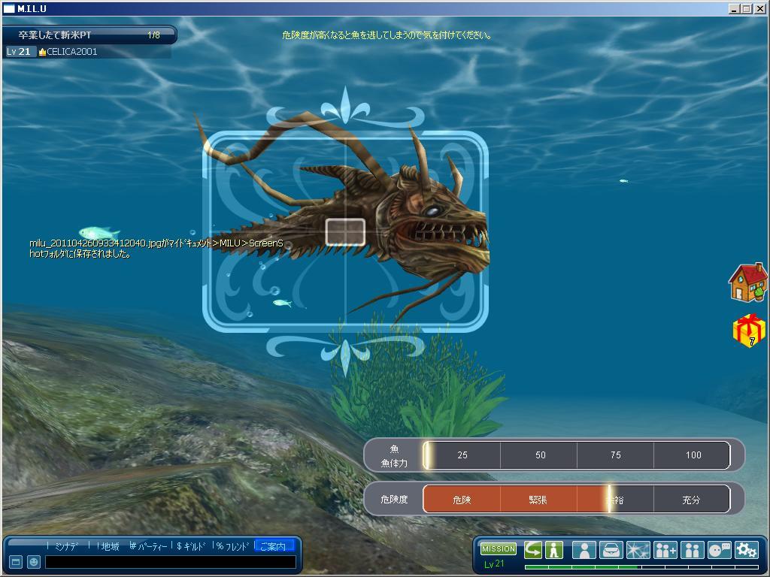770x577 pixels.
Task: Click the green MISSION button
Action: pyautogui.click(x=498, y=549)
